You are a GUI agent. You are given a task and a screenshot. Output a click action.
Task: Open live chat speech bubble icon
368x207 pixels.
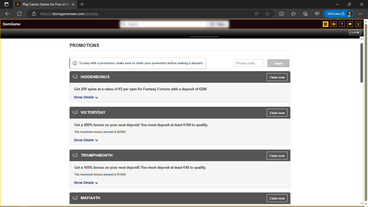tap(350, 24)
